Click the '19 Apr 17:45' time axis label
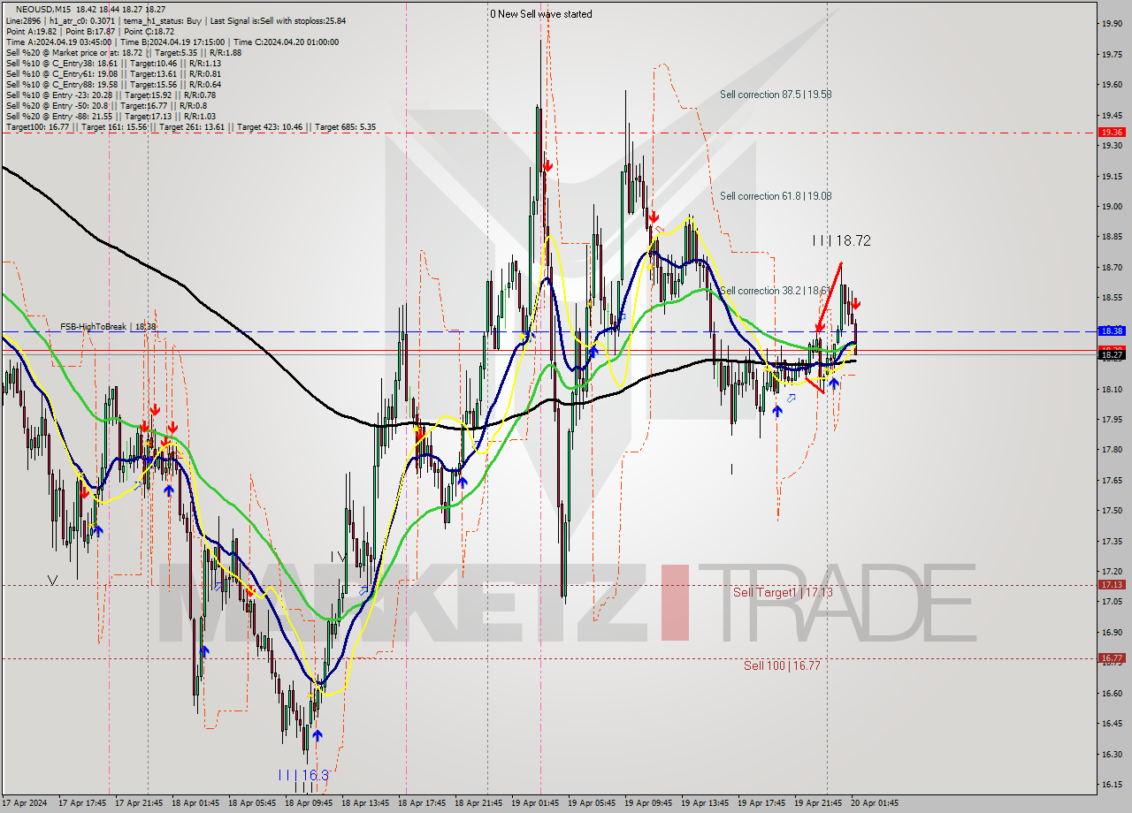Screen dimensions: 1132x813 click(762, 804)
